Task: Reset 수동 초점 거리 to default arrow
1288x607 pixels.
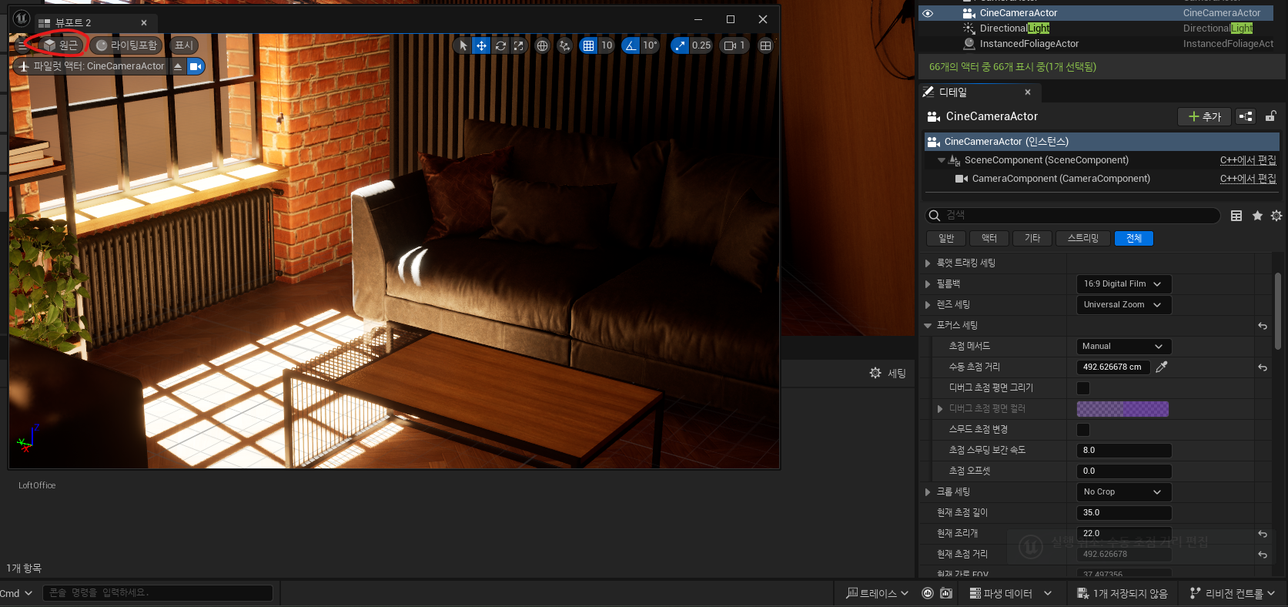Action: 1263,367
